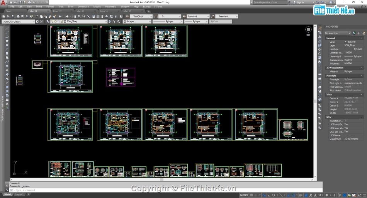
Task: Toggle snap mode in status bar
Action: [256, 195]
